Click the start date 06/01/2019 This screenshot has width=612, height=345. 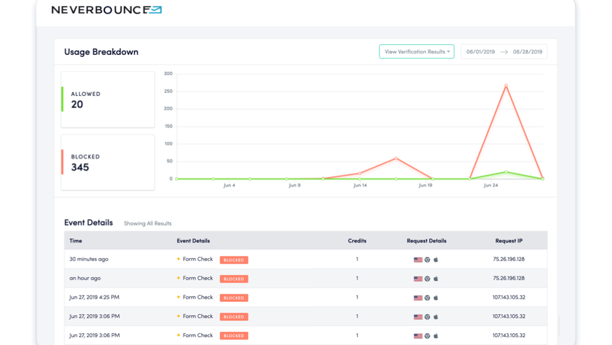[480, 52]
